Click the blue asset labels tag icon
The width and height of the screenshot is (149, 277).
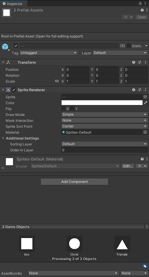(x=145, y=266)
